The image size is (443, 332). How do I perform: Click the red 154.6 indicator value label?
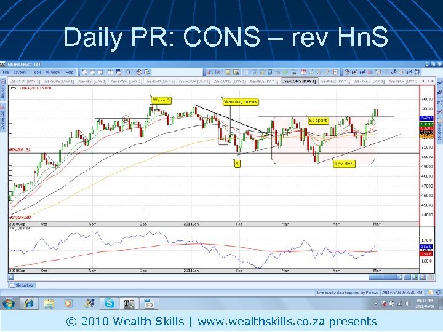[x=426, y=254]
